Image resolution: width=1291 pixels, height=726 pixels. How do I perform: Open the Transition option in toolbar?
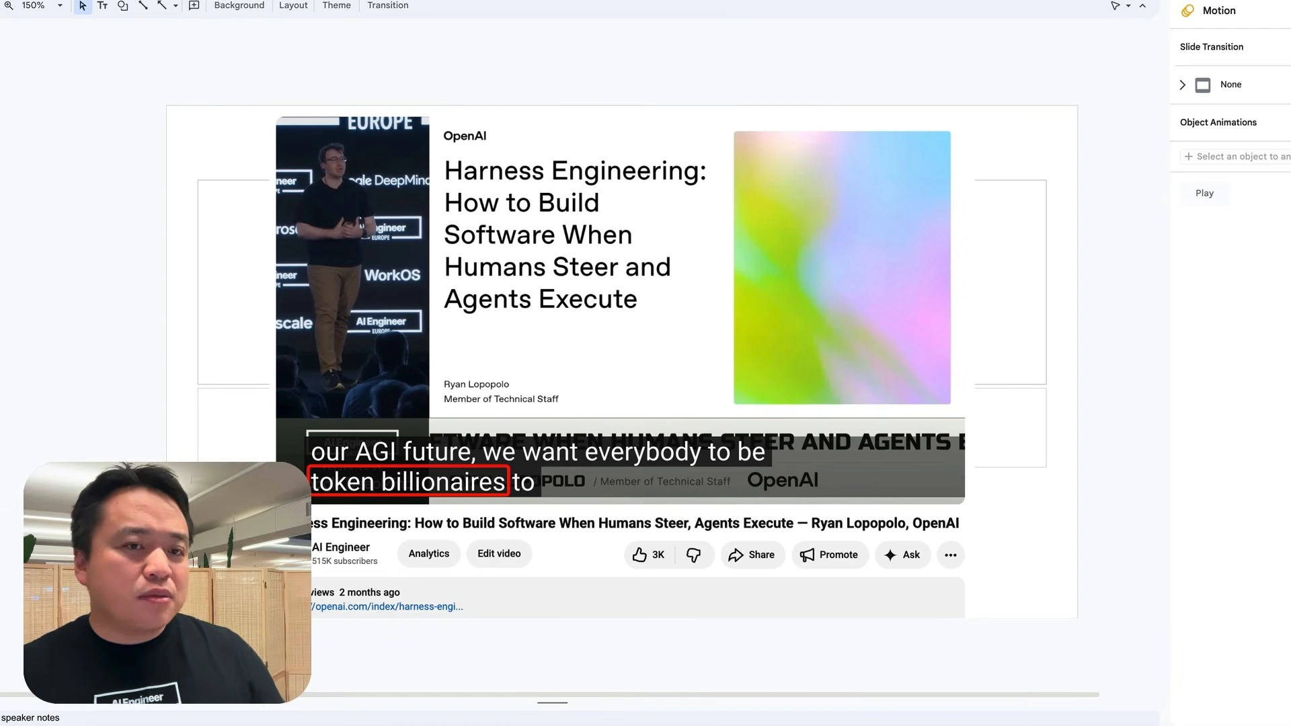[388, 5]
